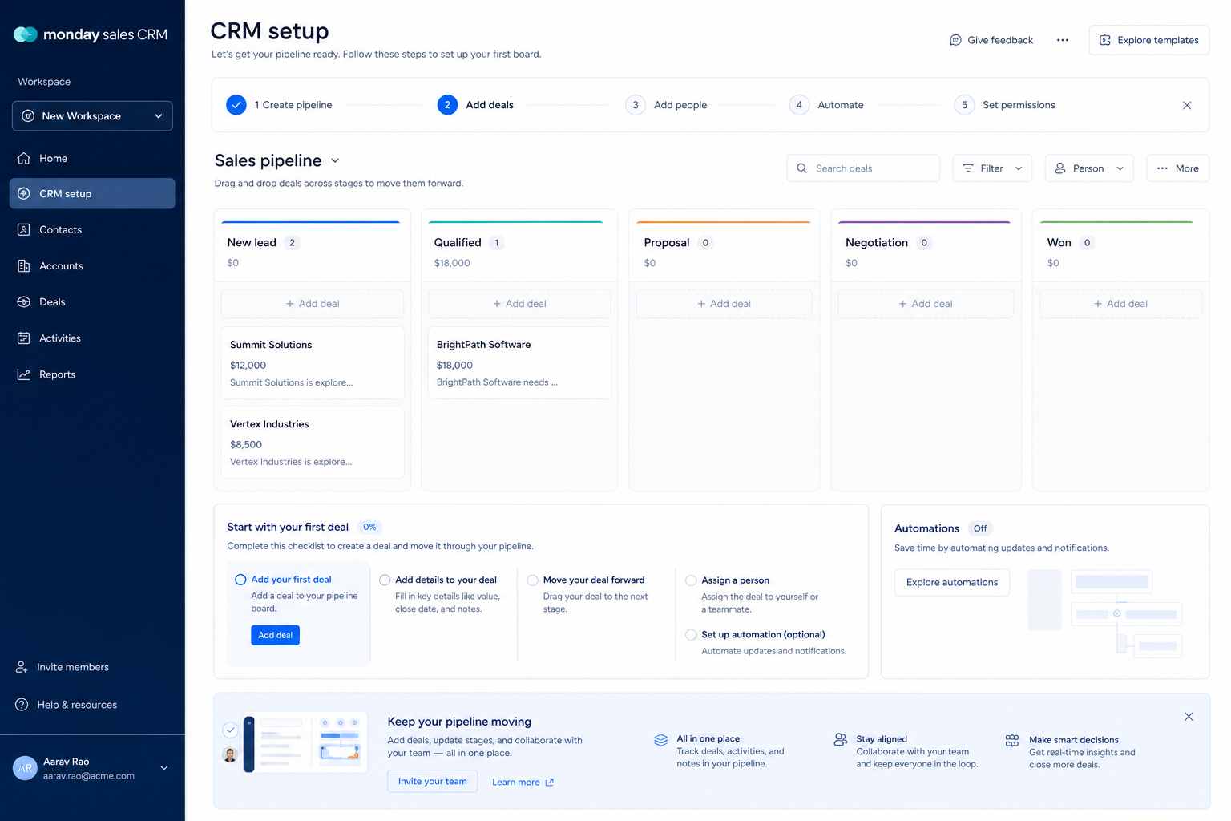Click Add deal in Qualified column

519,304
